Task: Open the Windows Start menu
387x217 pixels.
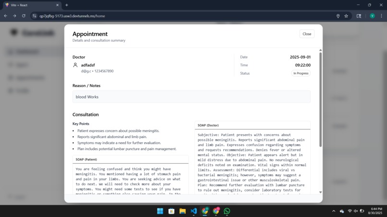Action: tap(160, 211)
